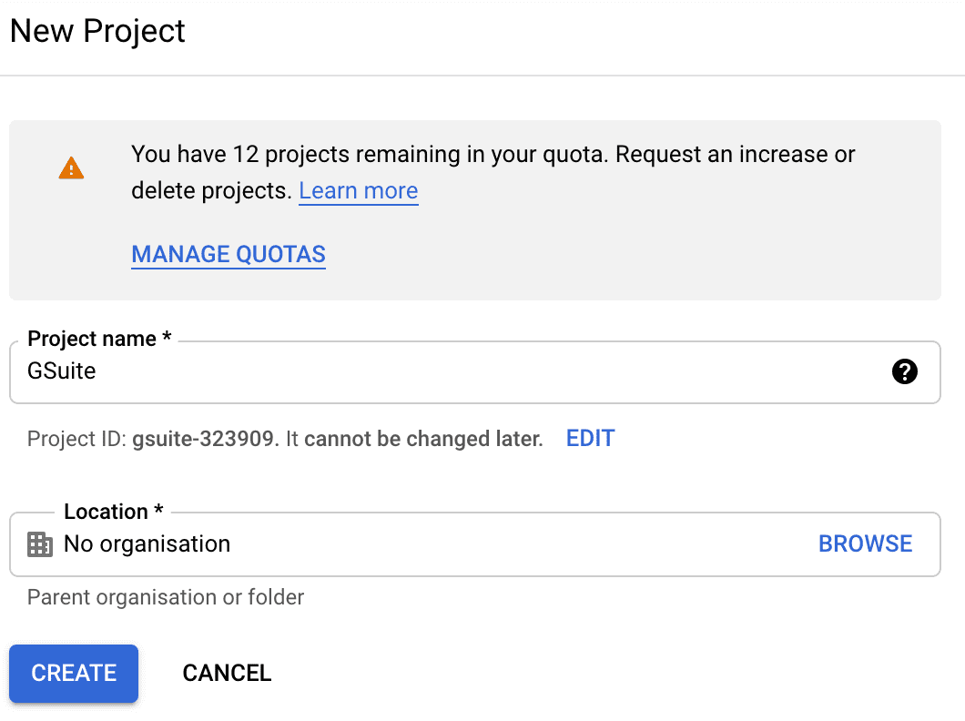Click the help icon beside GSuite field
Screen dimensions: 965x721
tap(904, 371)
